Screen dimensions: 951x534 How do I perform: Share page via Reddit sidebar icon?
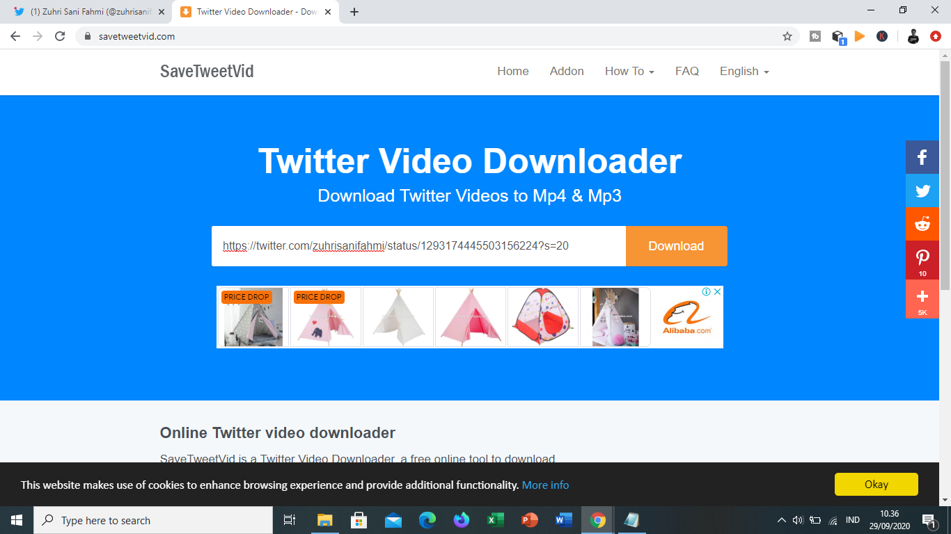pyautogui.click(x=922, y=224)
